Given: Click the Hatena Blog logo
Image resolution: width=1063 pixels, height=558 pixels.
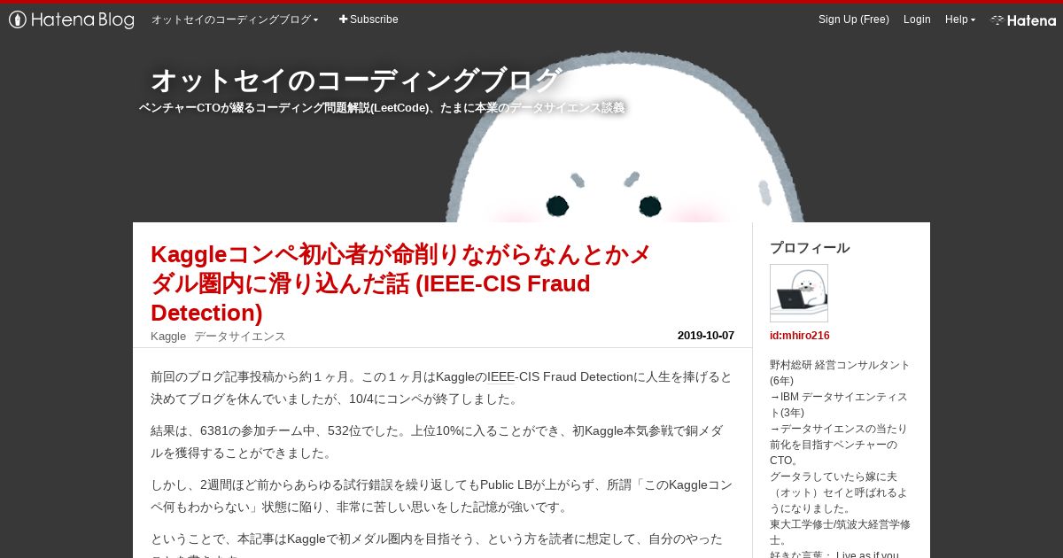Looking at the screenshot, I should click(72, 19).
